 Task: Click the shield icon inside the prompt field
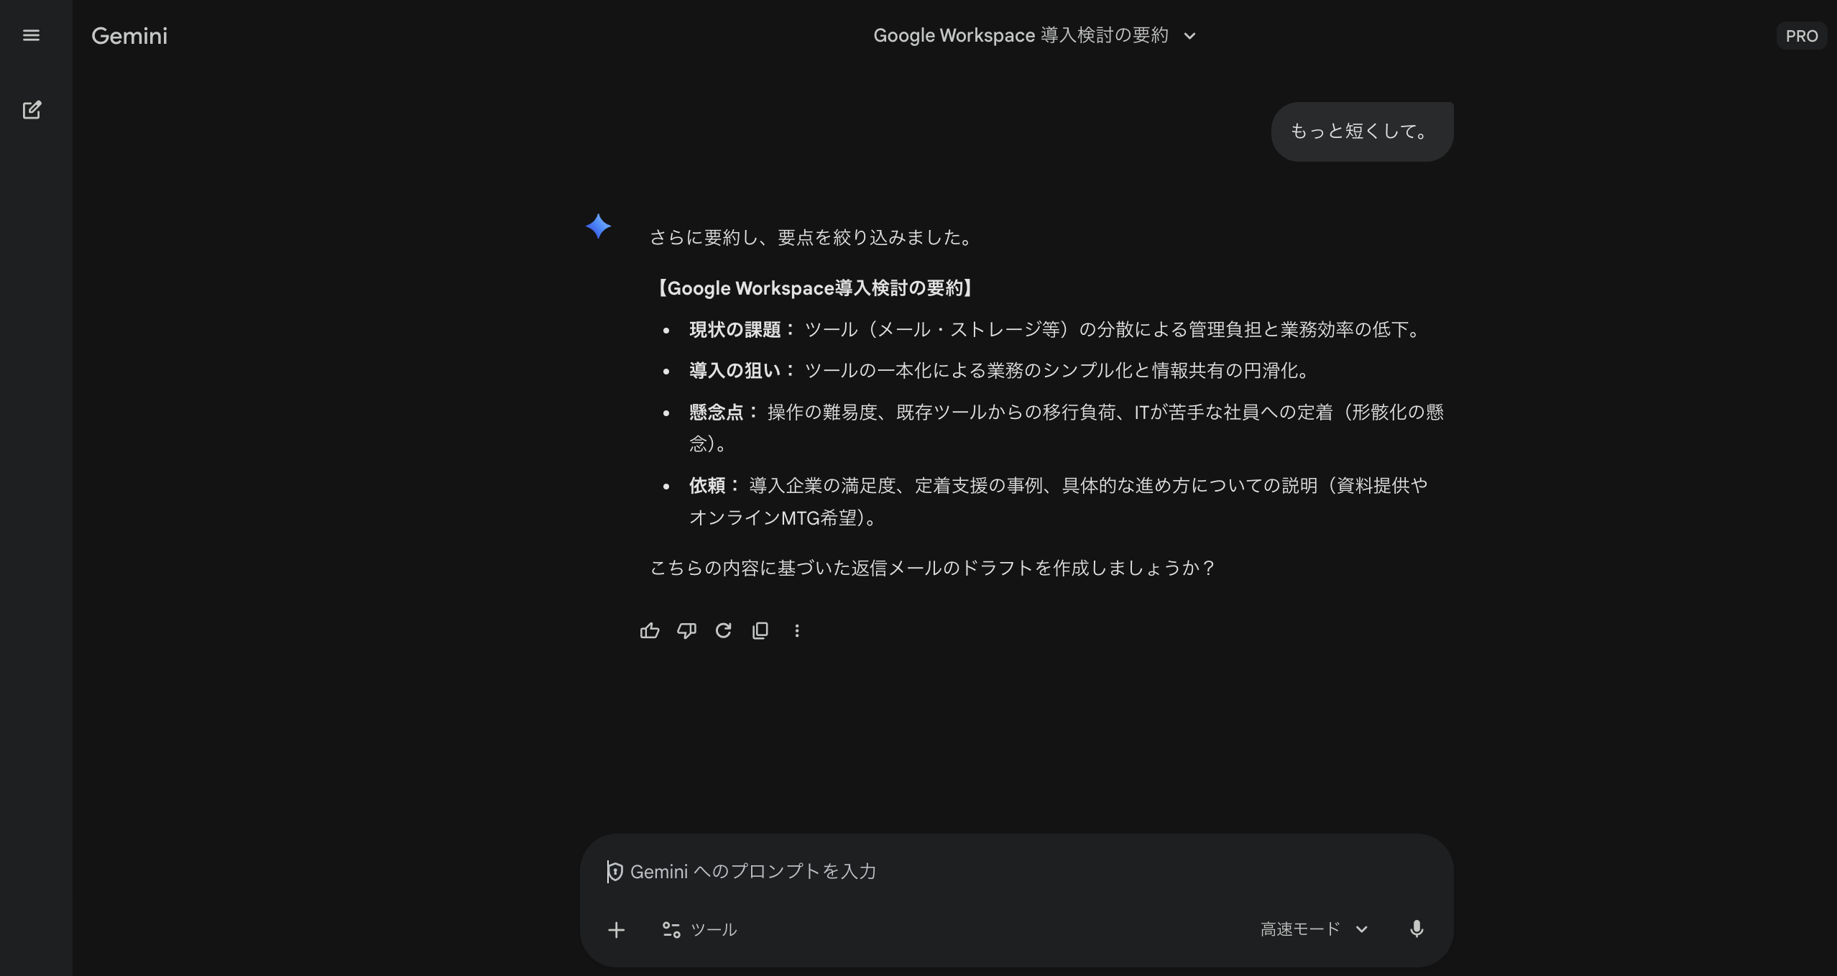614,871
